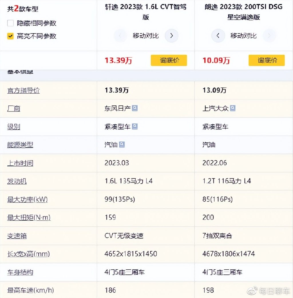
Task: Click 询底价 button for 轩逸 13.39万
Action: click(x=169, y=60)
